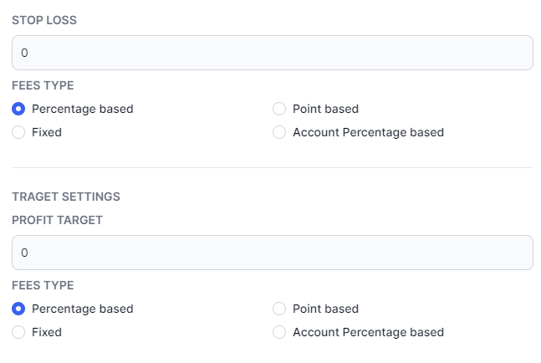Click 'Percentage based' label text in Profit Target section

[x=83, y=309]
